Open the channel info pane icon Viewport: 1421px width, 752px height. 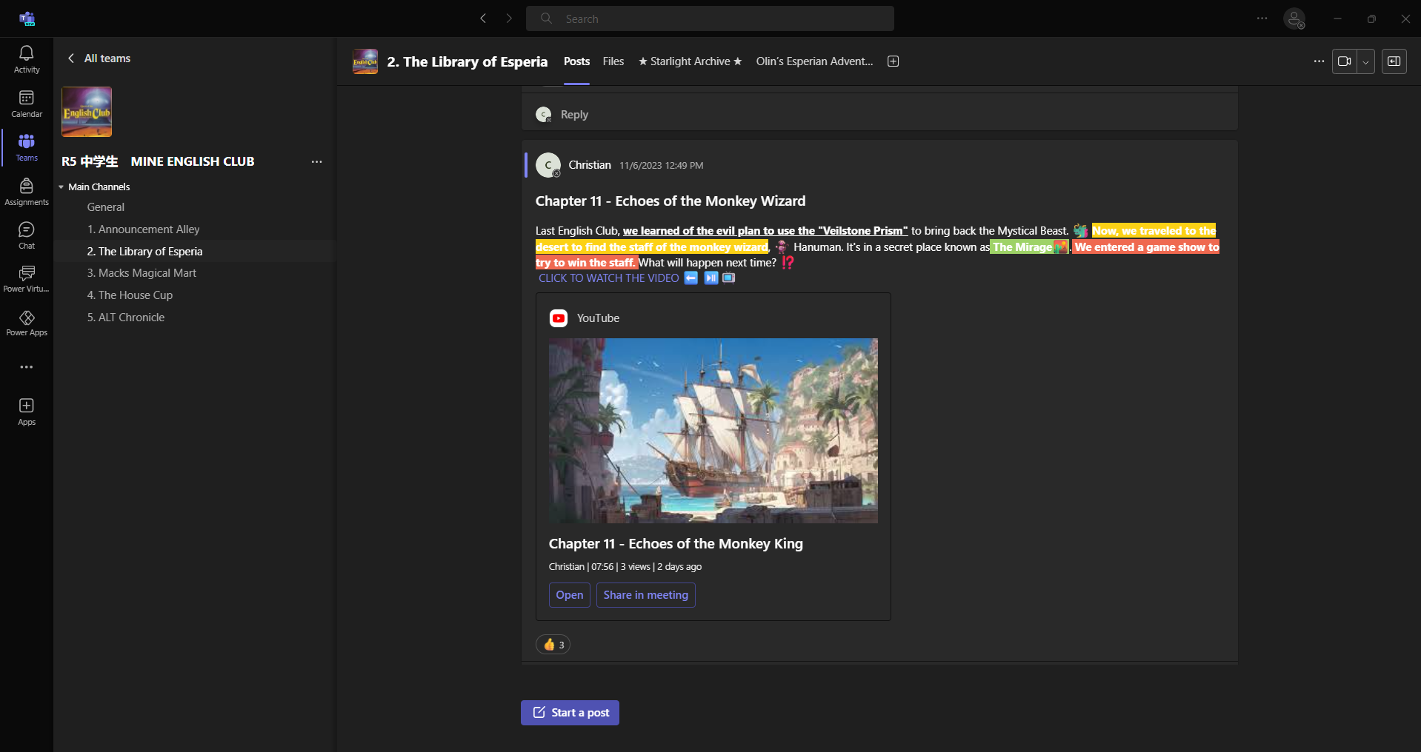pos(1394,61)
